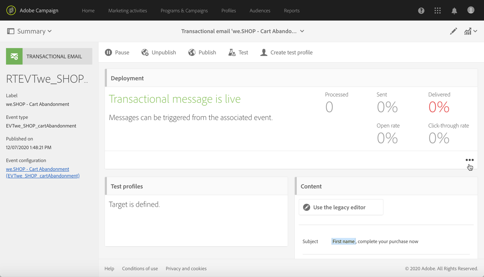
Task: Click the Content panel header
Action: coord(386,186)
